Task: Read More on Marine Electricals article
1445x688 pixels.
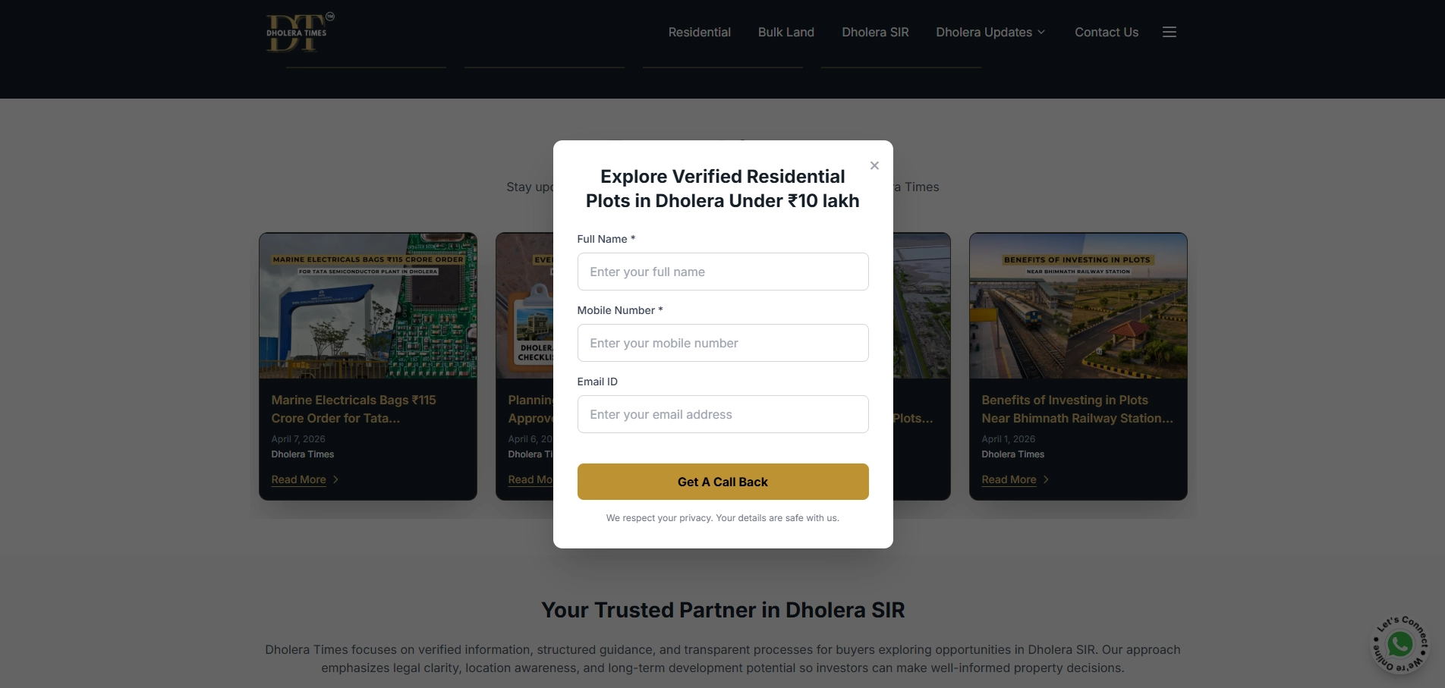Action: tap(298, 479)
